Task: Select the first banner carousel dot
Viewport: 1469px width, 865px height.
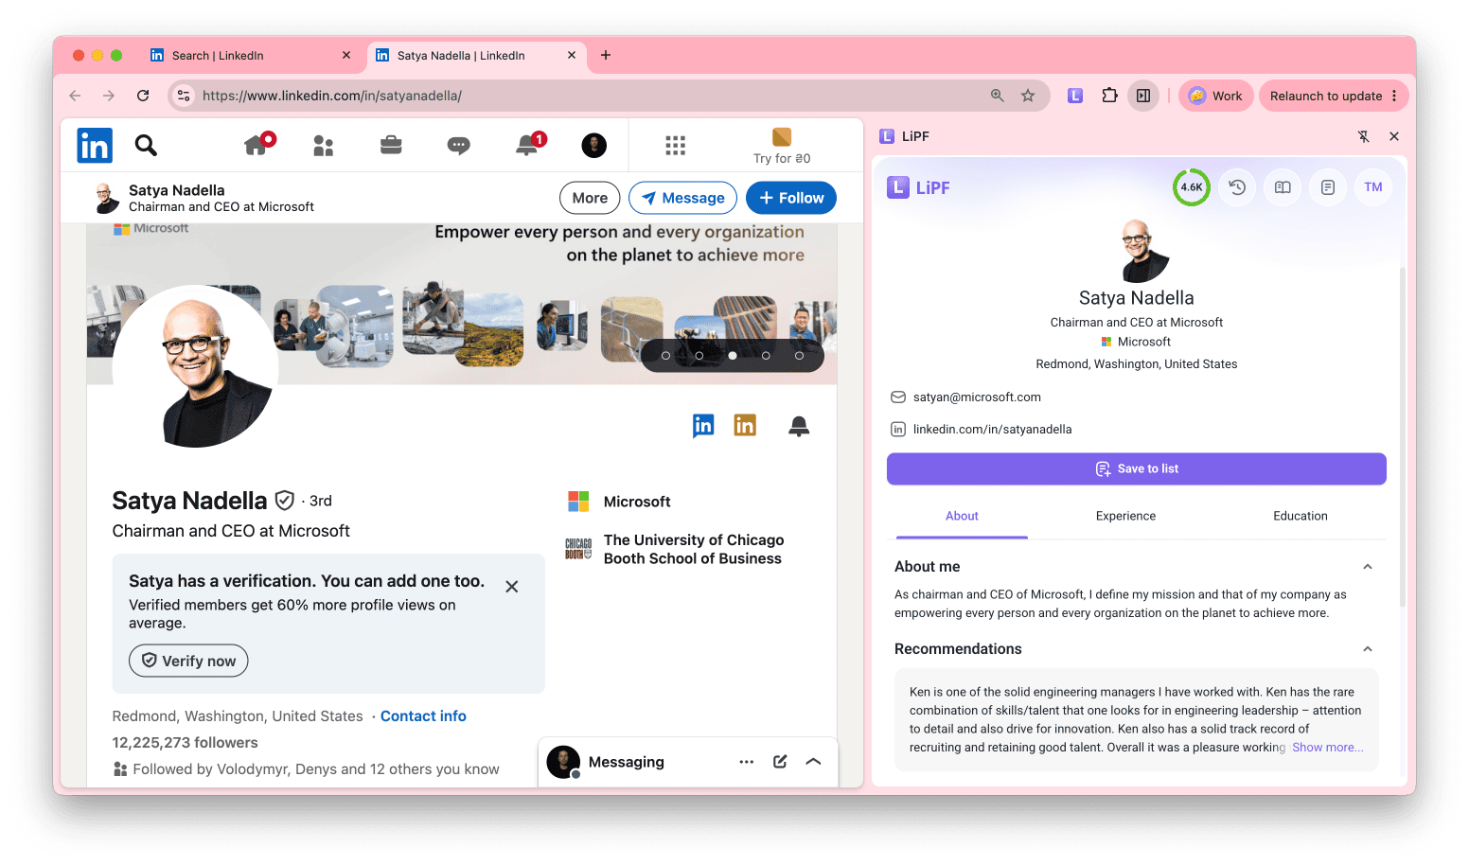Action: click(665, 356)
